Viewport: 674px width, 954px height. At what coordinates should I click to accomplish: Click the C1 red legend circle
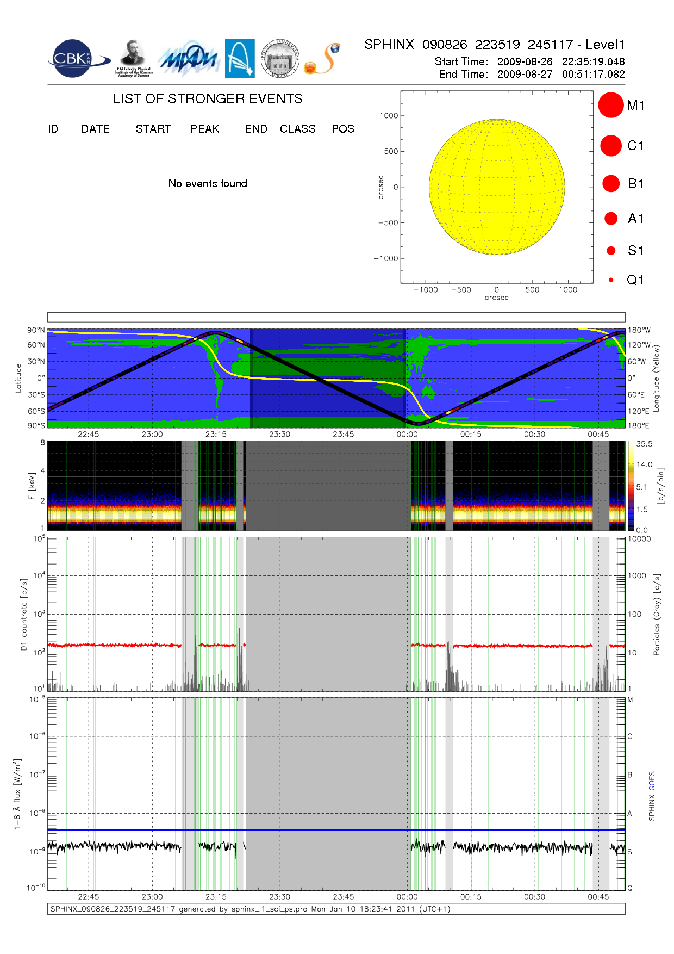[610, 146]
